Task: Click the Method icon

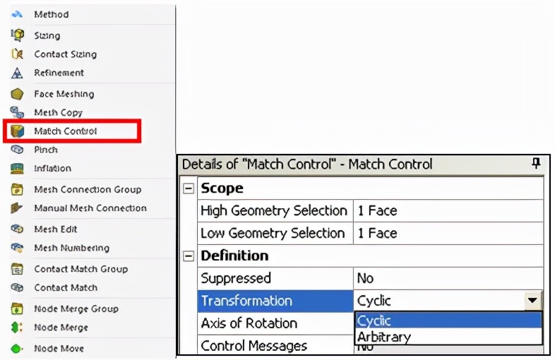Action: point(18,14)
